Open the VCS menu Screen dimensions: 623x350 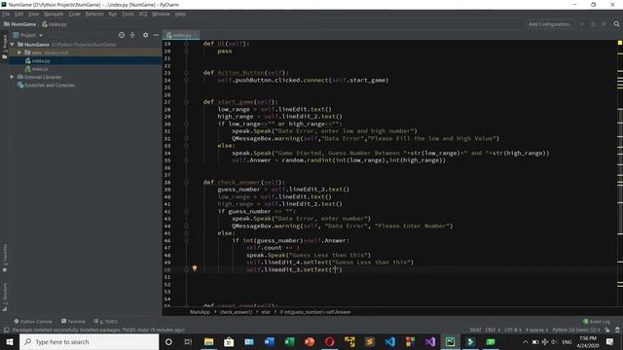point(143,14)
